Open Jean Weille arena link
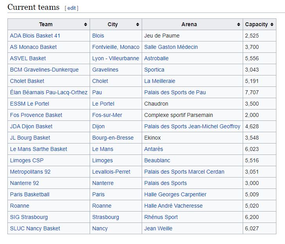Image resolution: width=285 pixels, height=244 pixels. tap(158, 228)
